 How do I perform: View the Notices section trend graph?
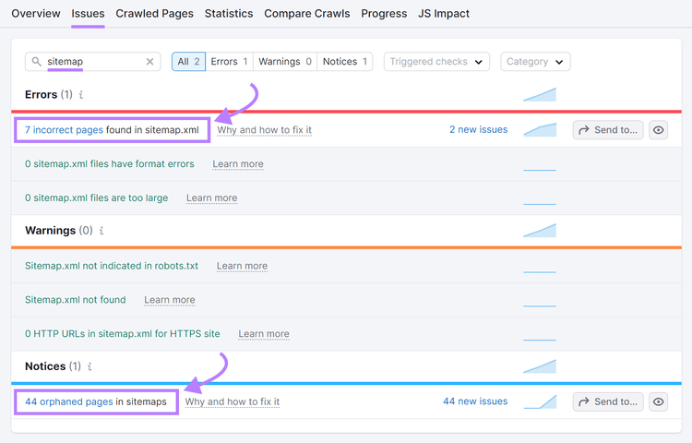[540, 366]
